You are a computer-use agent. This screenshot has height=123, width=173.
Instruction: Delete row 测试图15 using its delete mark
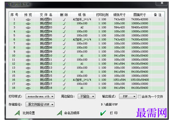(x=64, y=76)
